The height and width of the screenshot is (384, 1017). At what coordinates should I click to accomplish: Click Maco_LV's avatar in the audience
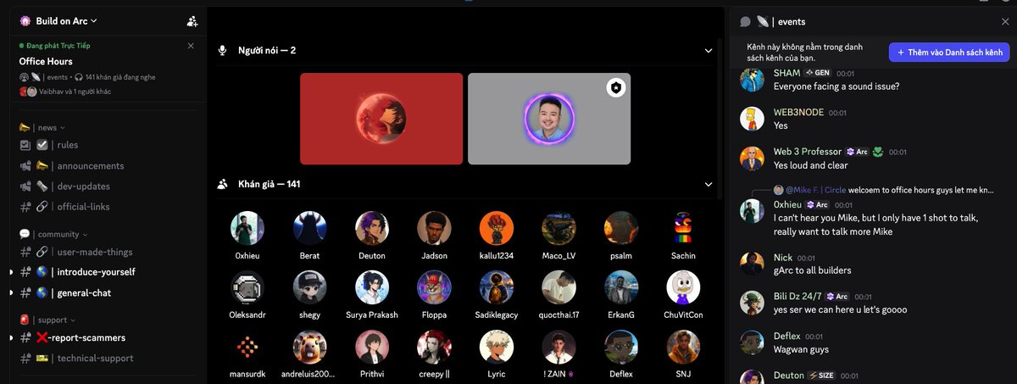(x=559, y=228)
